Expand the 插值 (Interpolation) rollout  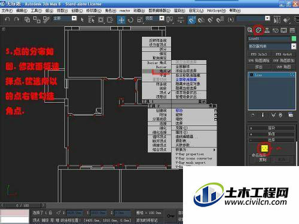click(x=271, y=134)
